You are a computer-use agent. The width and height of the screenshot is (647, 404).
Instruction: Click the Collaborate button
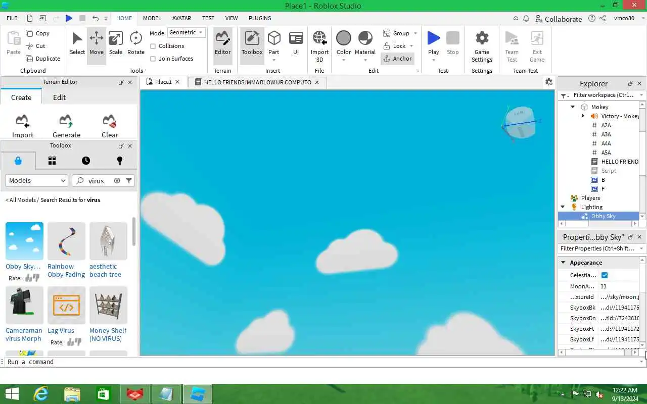[559, 19]
